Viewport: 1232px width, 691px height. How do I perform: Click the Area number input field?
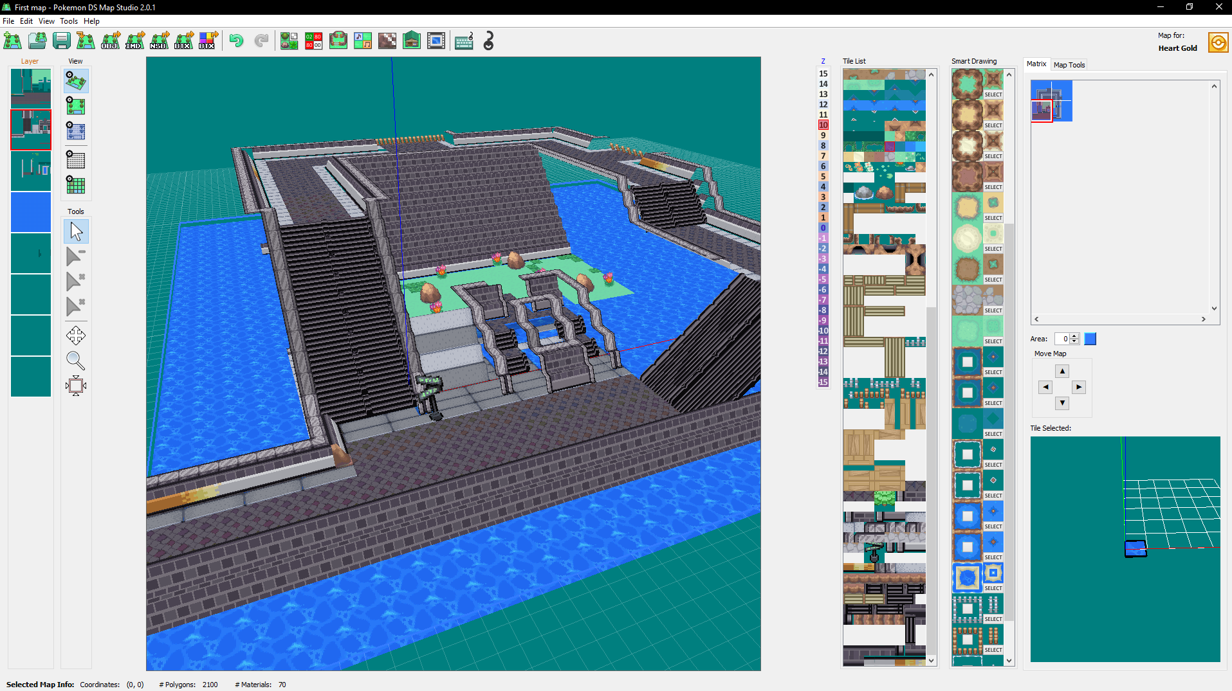click(1062, 339)
